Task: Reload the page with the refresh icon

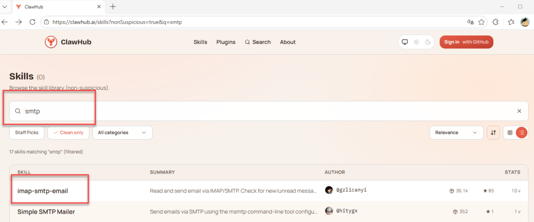Action: pos(32,22)
